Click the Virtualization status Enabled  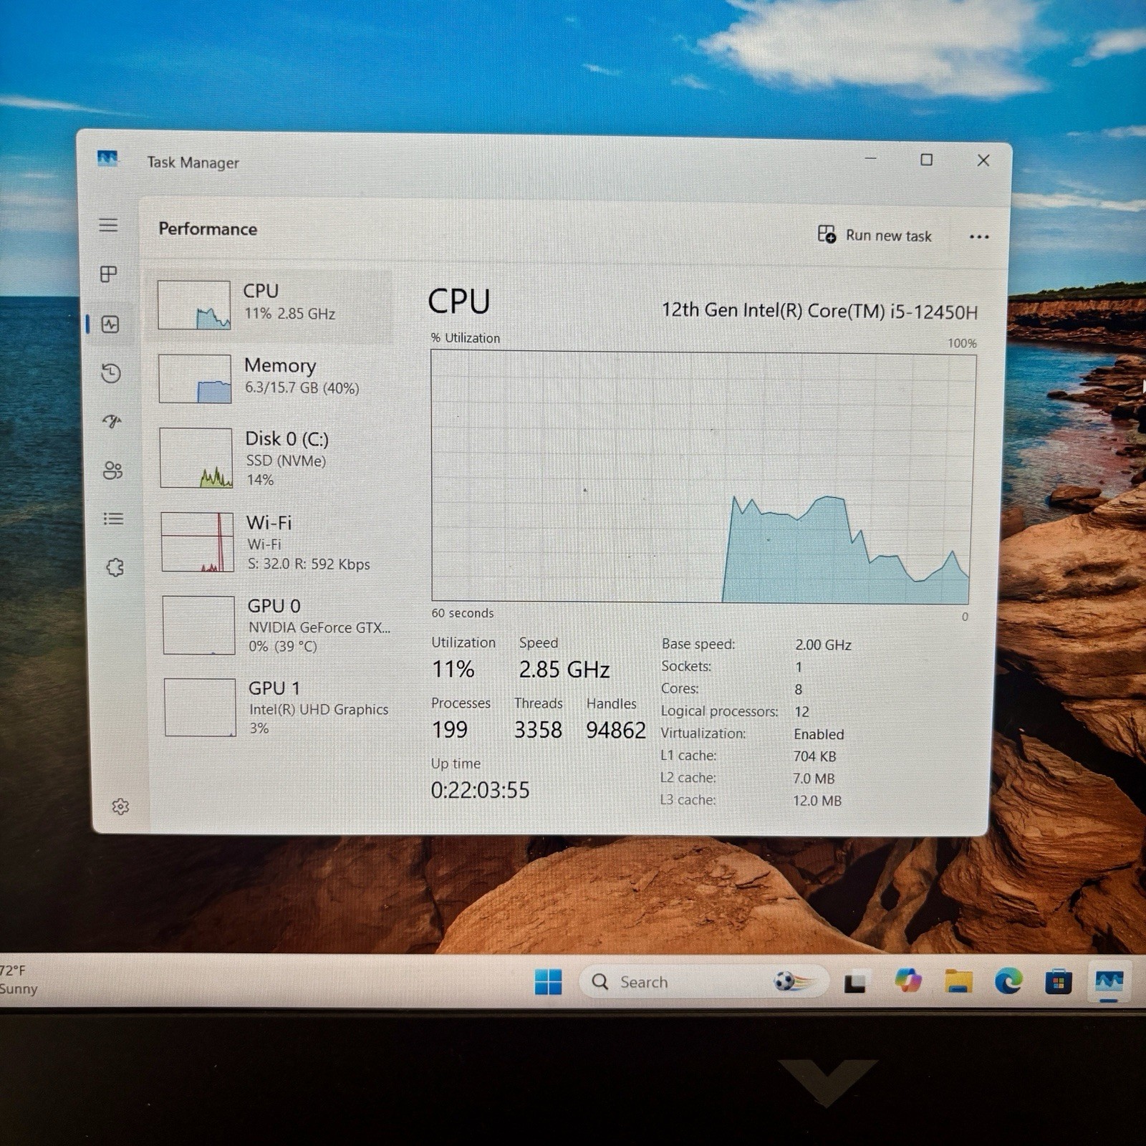click(x=819, y=734)
